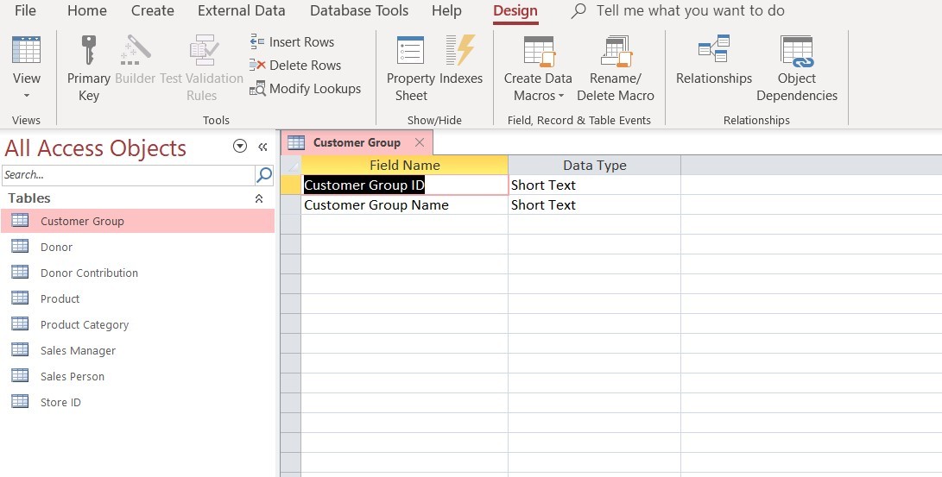Collapse the Tables group in navigation

258,198
